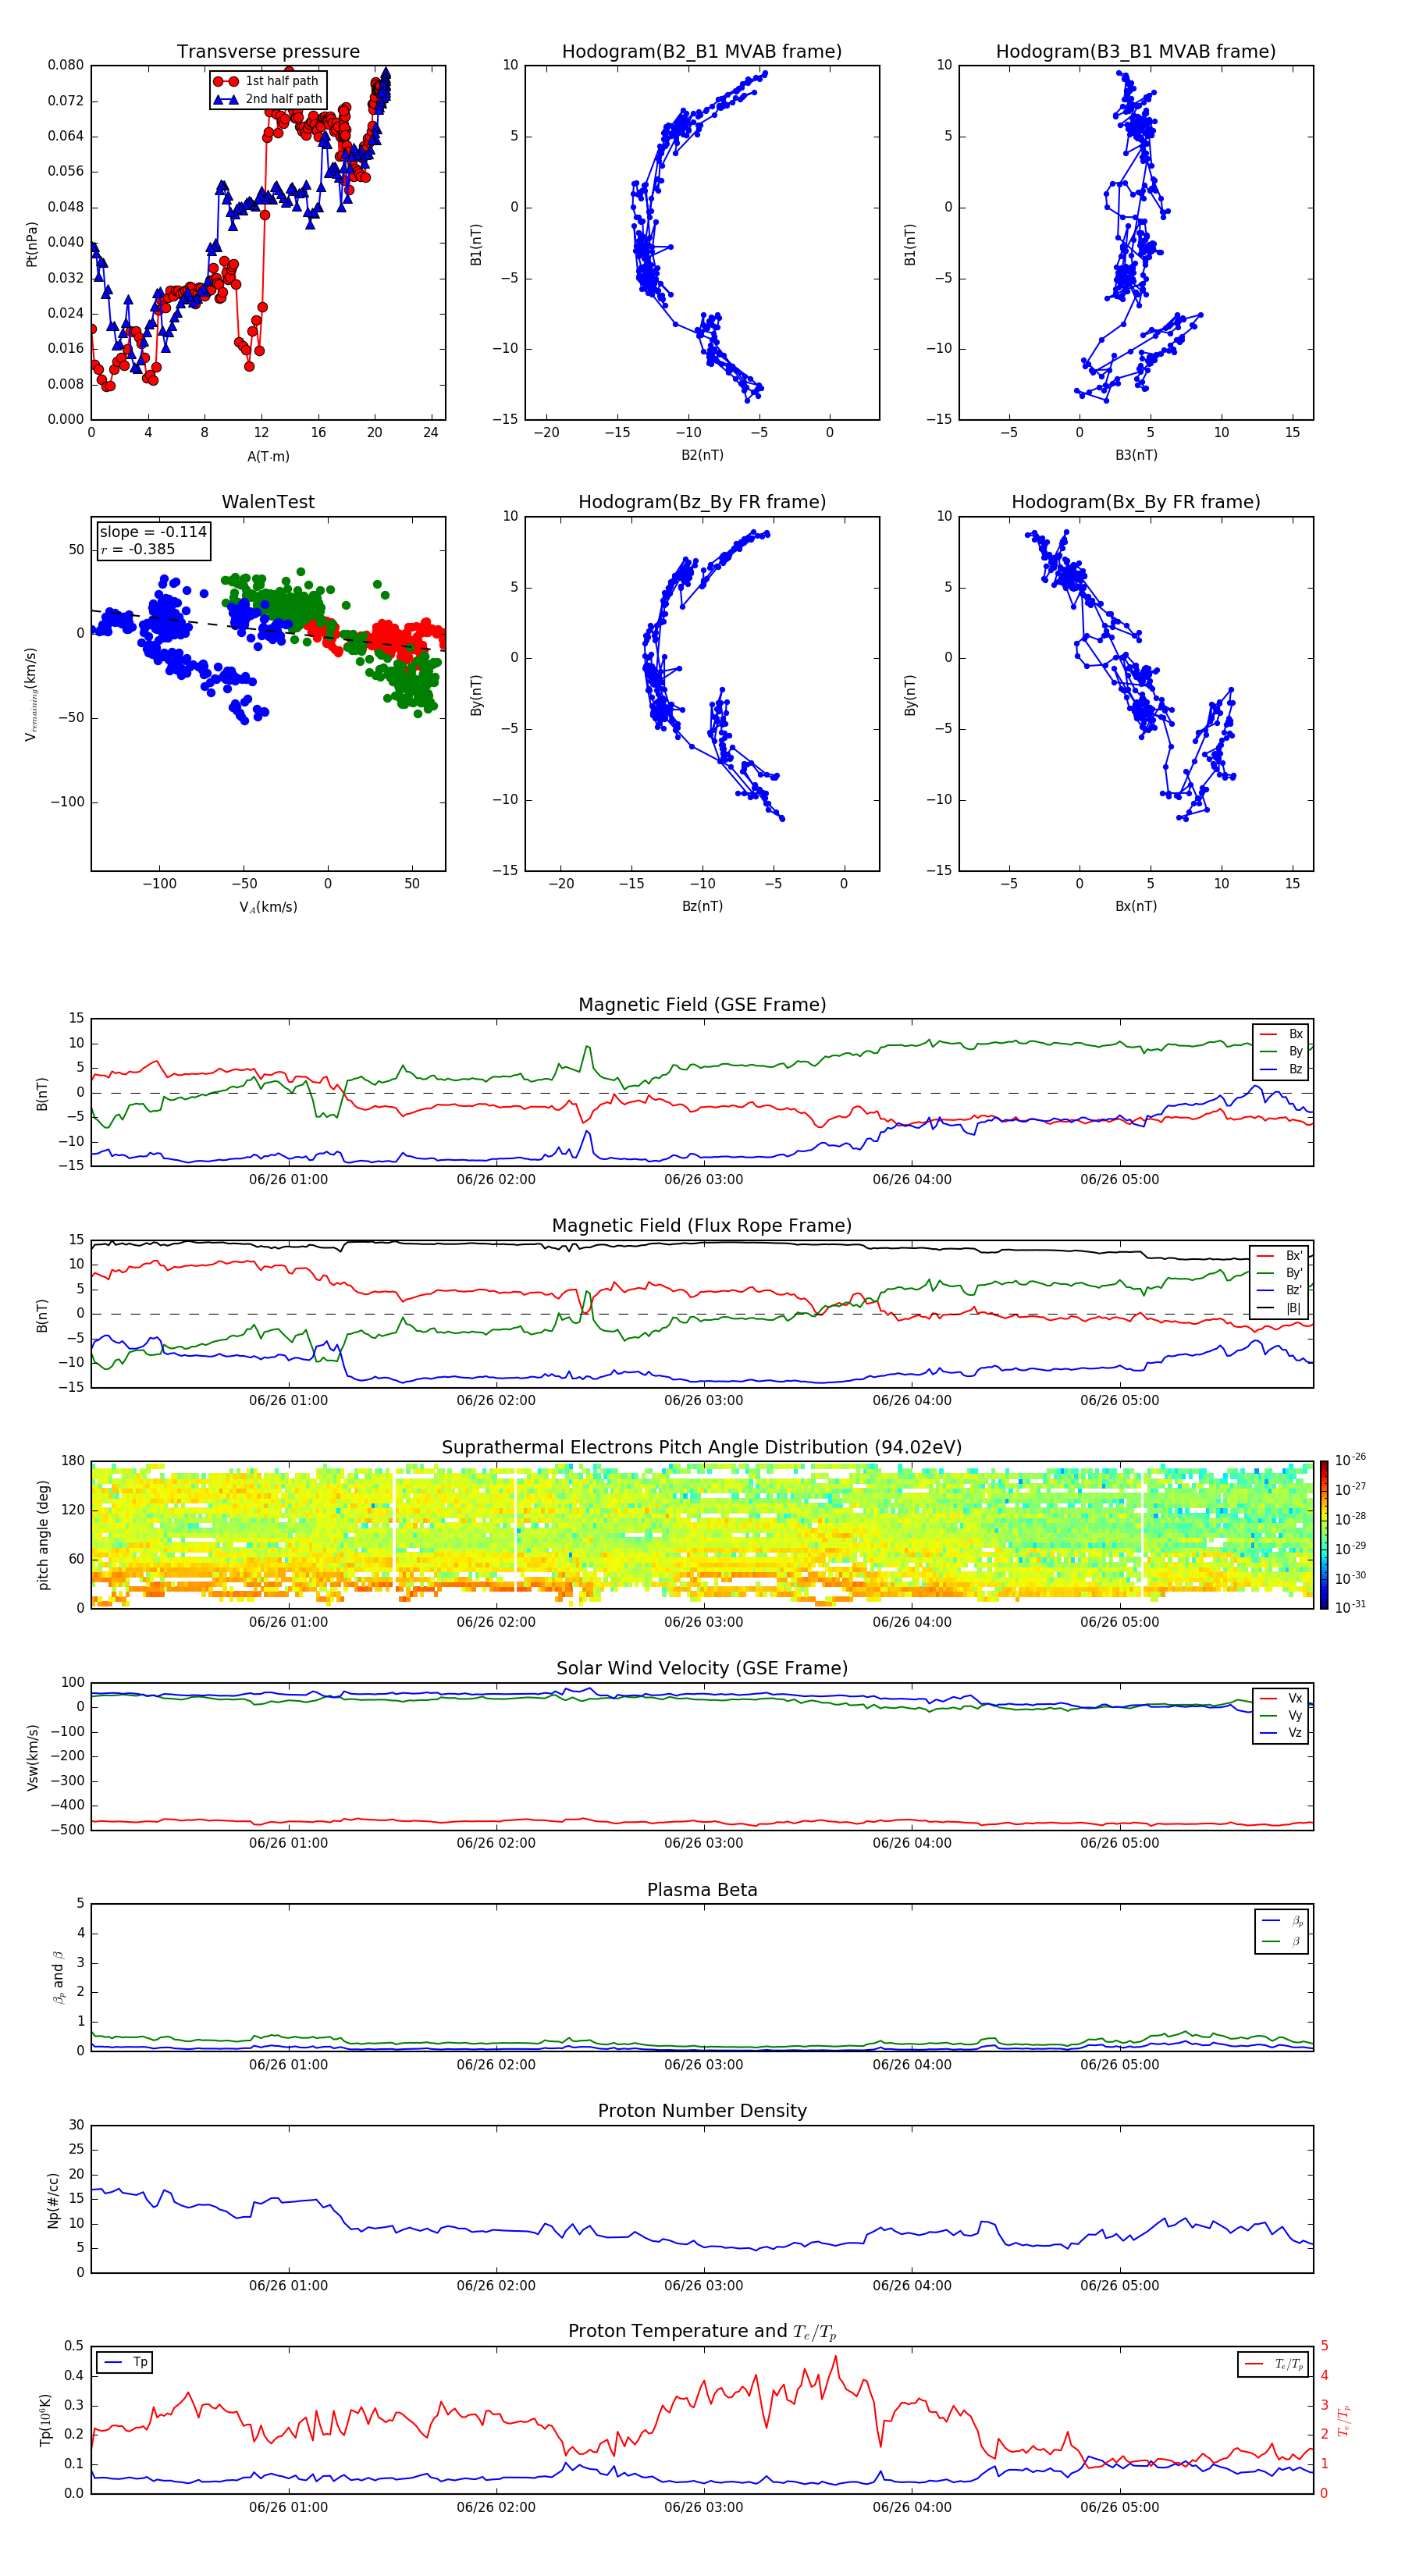This screenshot has height=2576, width=1405.
Task: Click the 'Hodogram(Bz_By FR frame)' title
Action: coord(702,502)
